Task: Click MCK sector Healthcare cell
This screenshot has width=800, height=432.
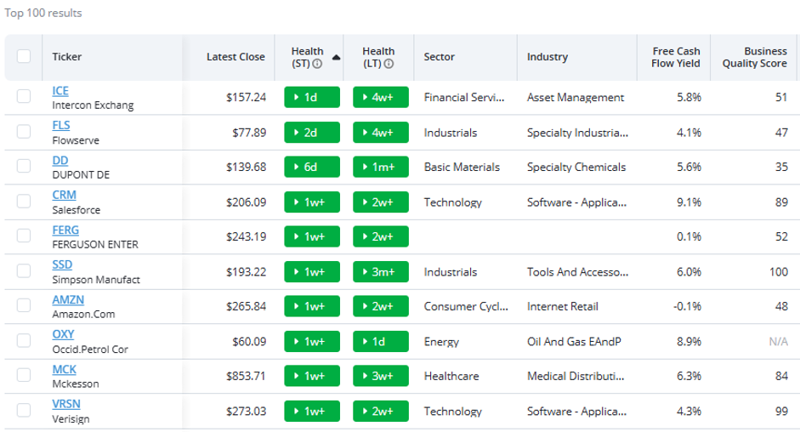Action: (451, 376)
